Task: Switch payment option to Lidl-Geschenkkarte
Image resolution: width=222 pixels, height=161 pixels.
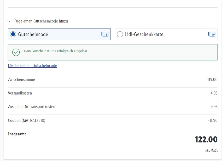Action: (166, 34)
